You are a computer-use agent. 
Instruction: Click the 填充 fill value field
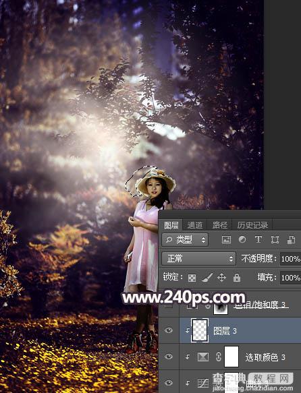click(290, 278)
